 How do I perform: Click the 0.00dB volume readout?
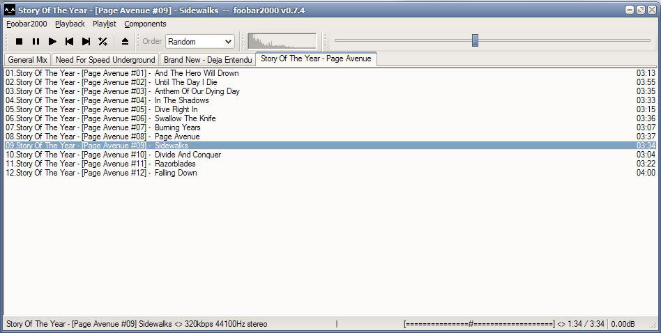(623, 324)
